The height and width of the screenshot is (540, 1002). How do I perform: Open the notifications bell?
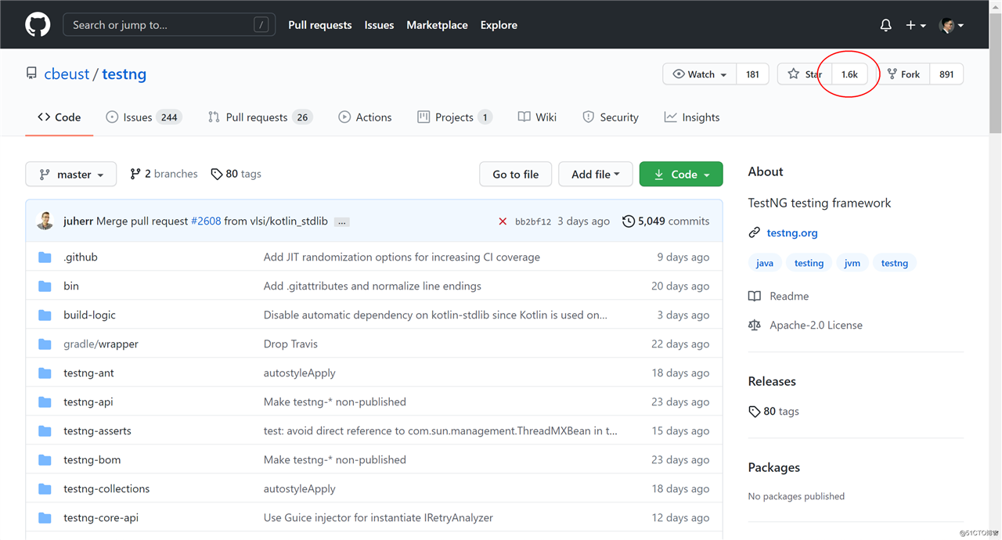tap(885, 25)
